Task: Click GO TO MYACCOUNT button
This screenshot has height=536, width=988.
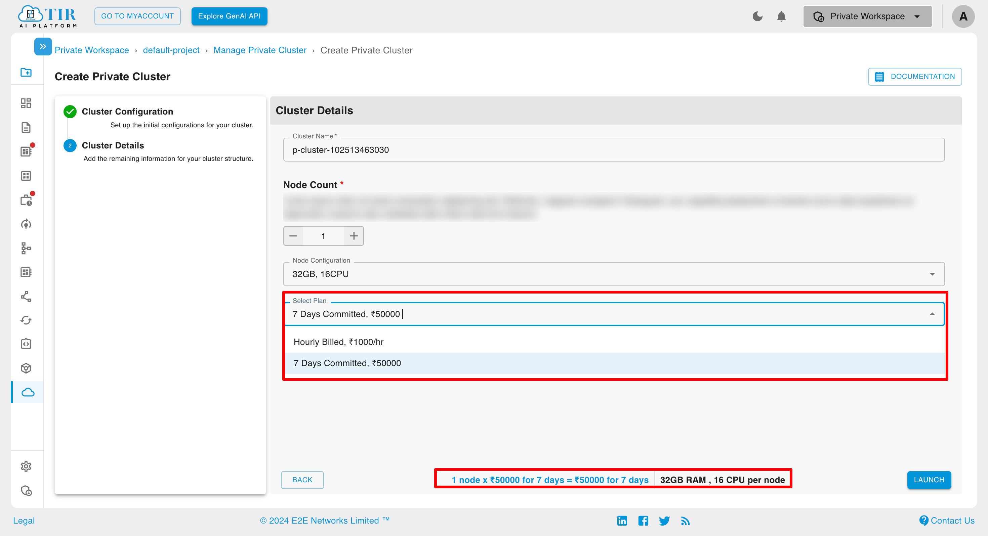Action: [137, 16]
